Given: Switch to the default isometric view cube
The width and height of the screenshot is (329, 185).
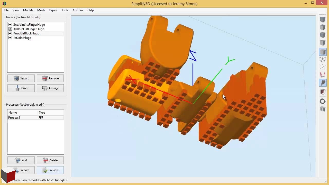Looking at the screenshot, I should [323, 19].
